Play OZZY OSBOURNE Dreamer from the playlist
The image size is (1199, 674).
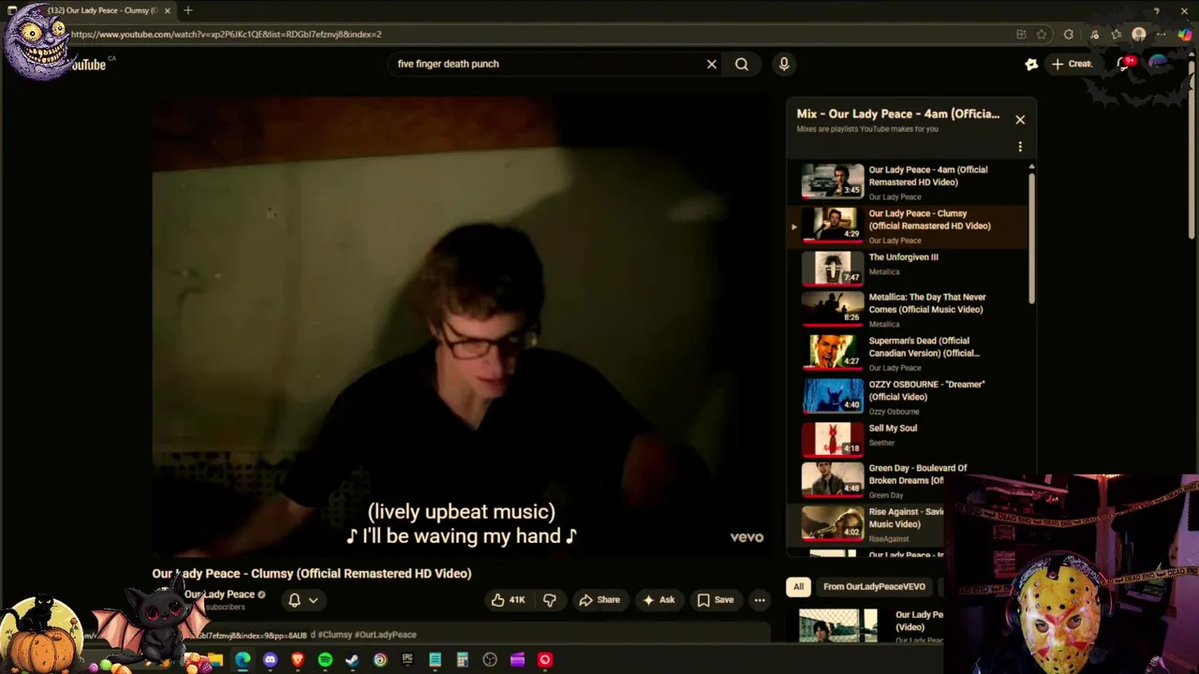click(909, 399)
